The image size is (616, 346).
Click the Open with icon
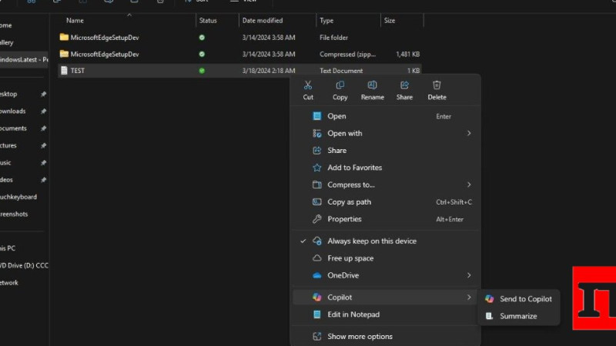[317, 133]
